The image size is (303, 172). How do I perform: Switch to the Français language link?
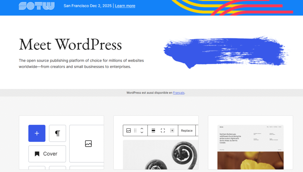(179, 93)
